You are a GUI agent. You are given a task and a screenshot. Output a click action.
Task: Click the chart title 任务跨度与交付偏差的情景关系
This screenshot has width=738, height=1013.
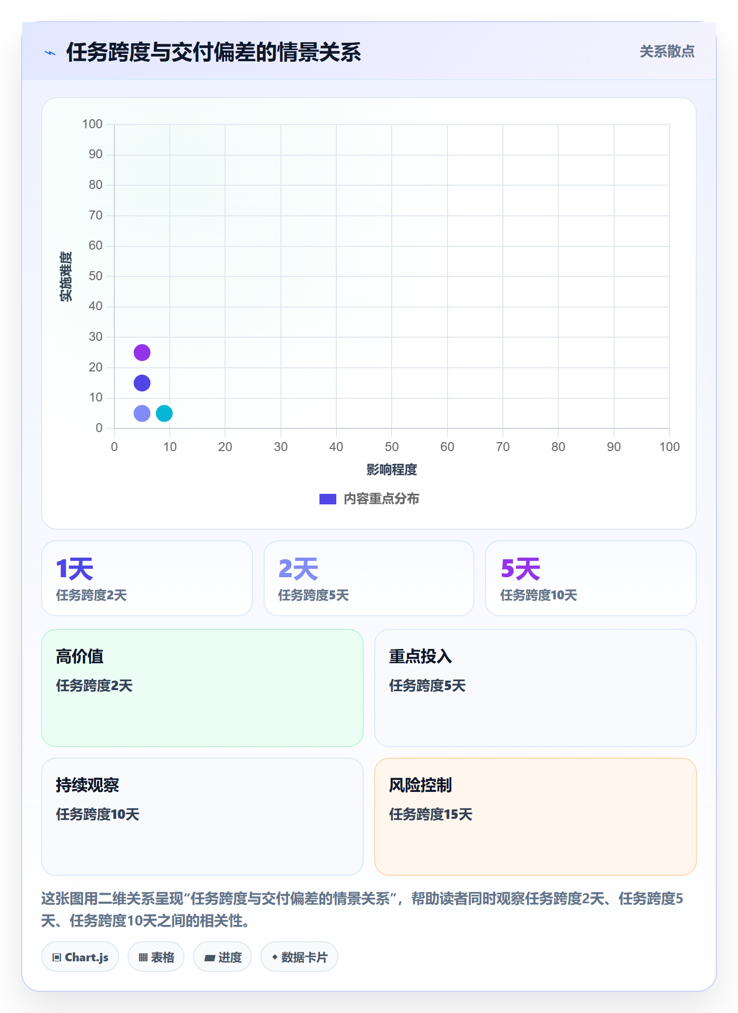pos(213,53)
